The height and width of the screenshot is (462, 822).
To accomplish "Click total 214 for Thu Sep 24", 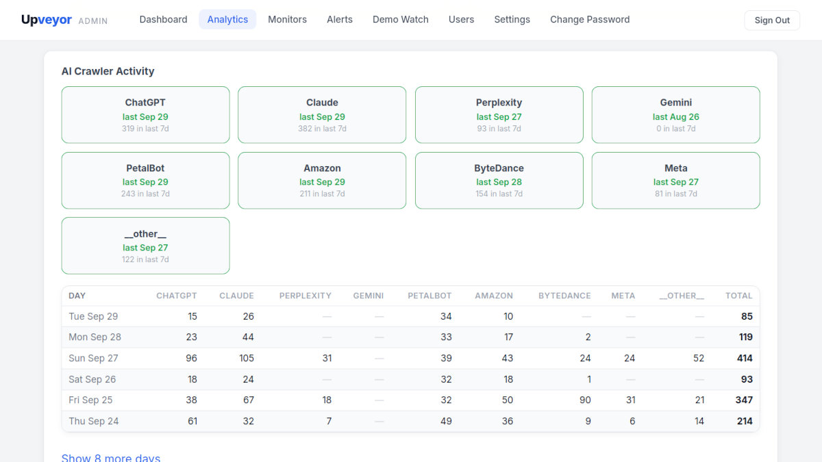I will 745,421.
